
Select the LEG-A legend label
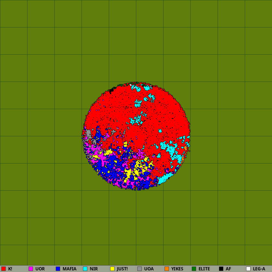259,269
